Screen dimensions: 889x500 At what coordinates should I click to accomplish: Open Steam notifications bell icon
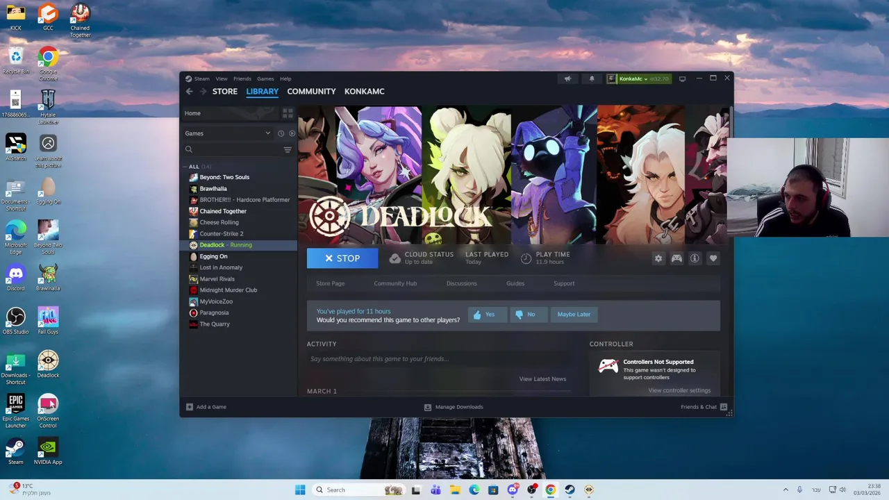click(592, 78)
